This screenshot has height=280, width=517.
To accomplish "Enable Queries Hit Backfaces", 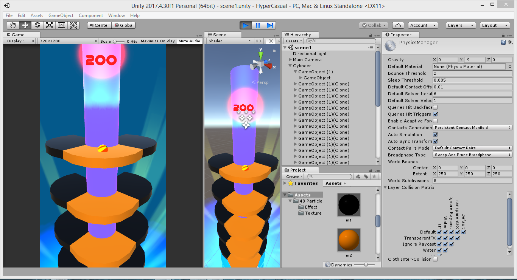I will 435,107.
